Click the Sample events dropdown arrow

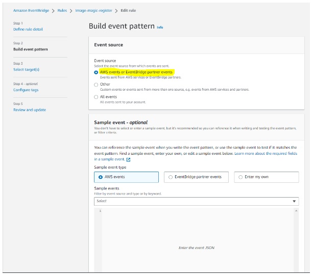(x=294, y=201)
